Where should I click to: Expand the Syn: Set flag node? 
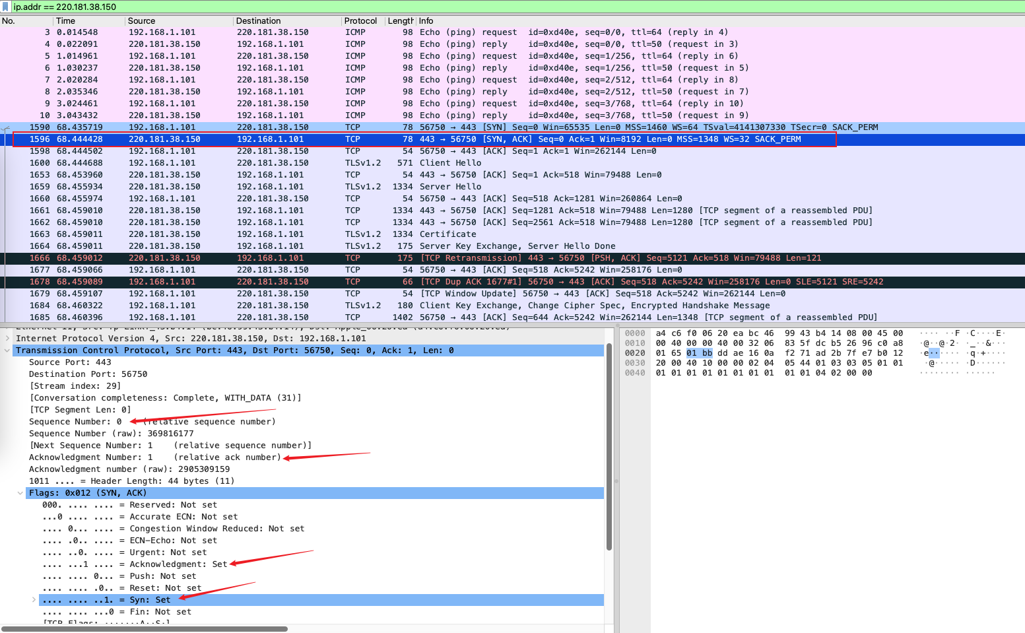coord(34,600)
